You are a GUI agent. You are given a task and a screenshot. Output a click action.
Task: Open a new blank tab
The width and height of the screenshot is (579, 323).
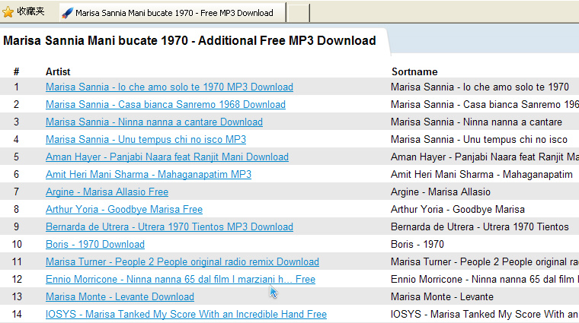coord(298,13)
